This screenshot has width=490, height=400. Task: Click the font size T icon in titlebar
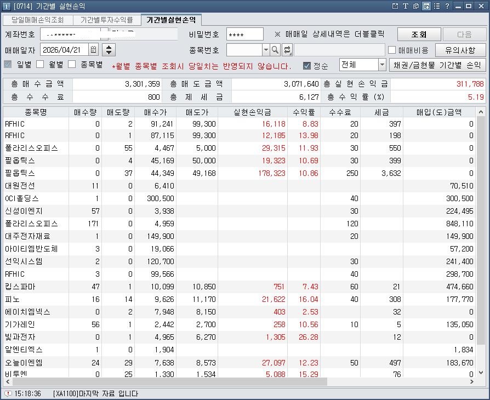(x=406, y=5)
